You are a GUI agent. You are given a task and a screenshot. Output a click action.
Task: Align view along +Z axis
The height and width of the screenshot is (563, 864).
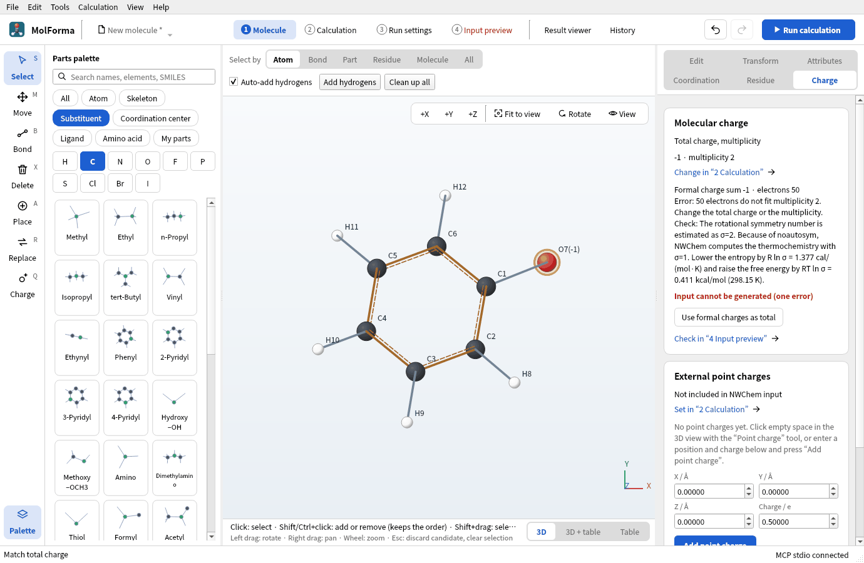(473, 114)
